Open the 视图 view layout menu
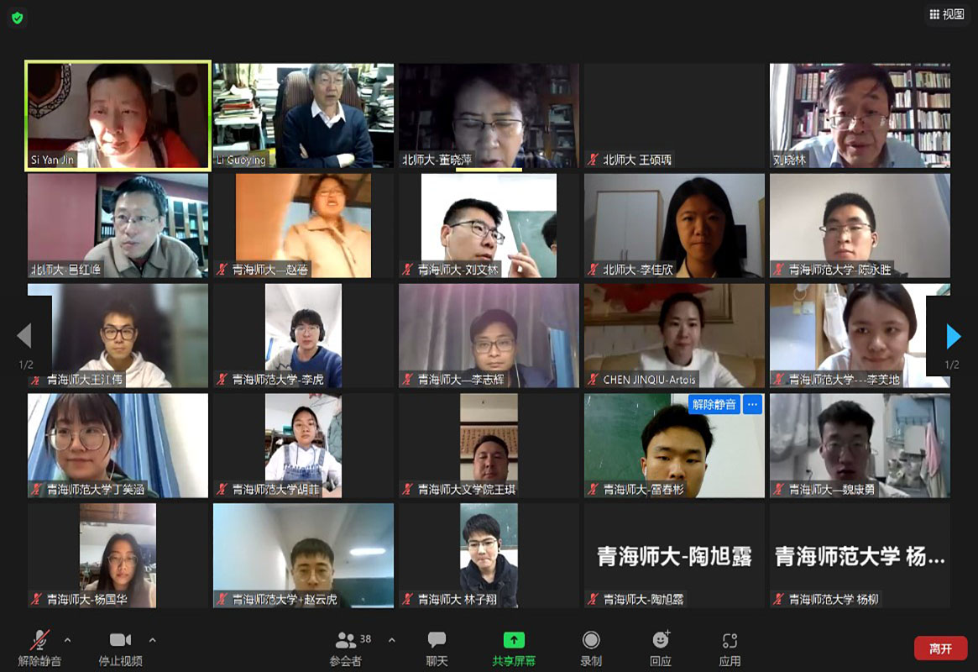 (x=946, y=14)
